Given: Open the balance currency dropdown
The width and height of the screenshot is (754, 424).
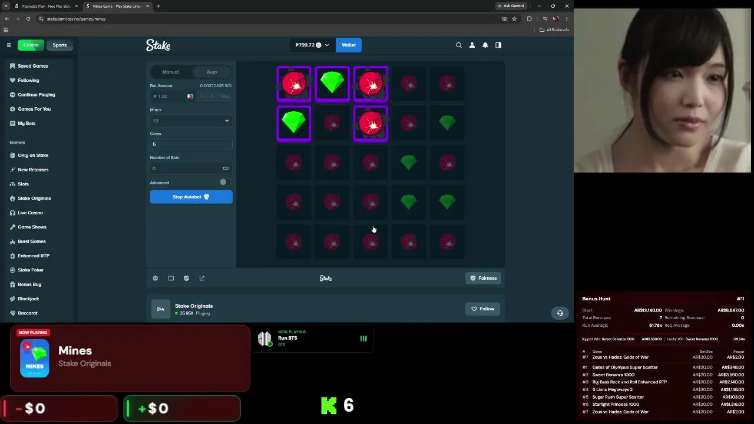Looking at the screenshot, I should (312, 45).
